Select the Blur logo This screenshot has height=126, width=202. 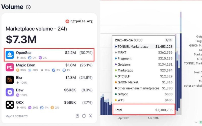[10, 80]
